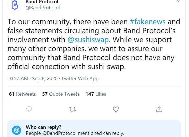Click the Sep 6, 2020 date text
189x137 pixels.
(x=45, y=79)
